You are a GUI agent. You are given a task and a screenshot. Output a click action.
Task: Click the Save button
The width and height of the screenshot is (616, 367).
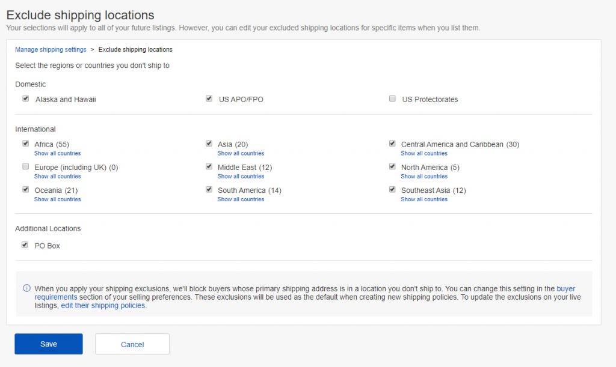[49, 344]
